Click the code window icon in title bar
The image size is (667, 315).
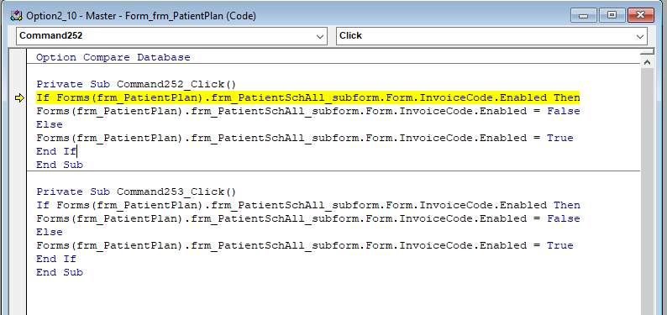click(x=16, y=16)
